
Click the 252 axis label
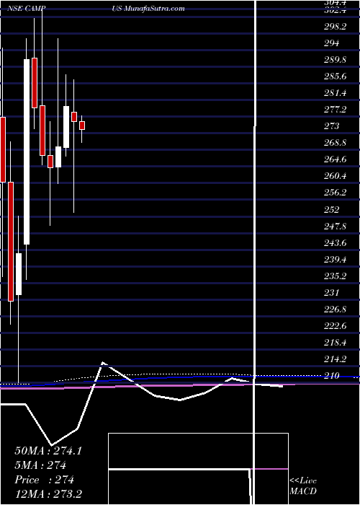(331, 210)
